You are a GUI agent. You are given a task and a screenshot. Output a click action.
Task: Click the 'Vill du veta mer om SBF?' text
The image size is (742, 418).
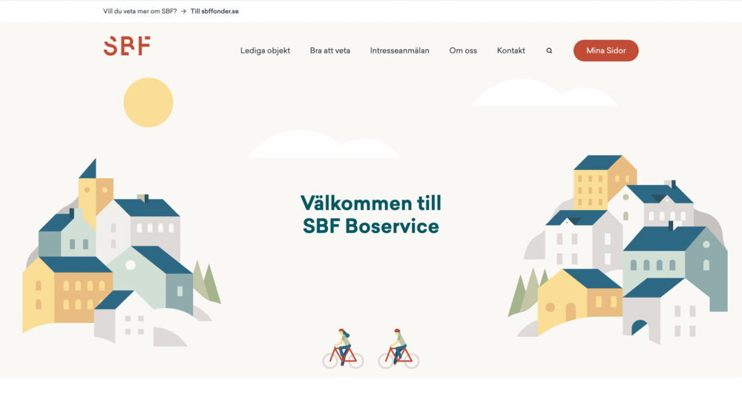140,11
